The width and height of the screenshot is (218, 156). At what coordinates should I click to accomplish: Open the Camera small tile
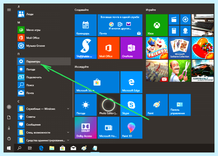coord(185,31)
